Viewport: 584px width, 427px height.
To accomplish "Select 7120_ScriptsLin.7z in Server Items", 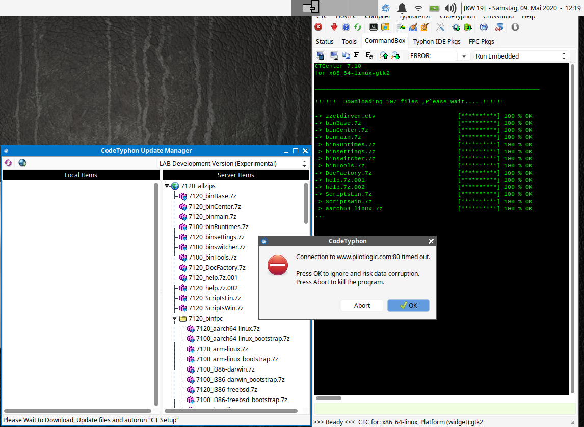I will [x=215, y=298].
